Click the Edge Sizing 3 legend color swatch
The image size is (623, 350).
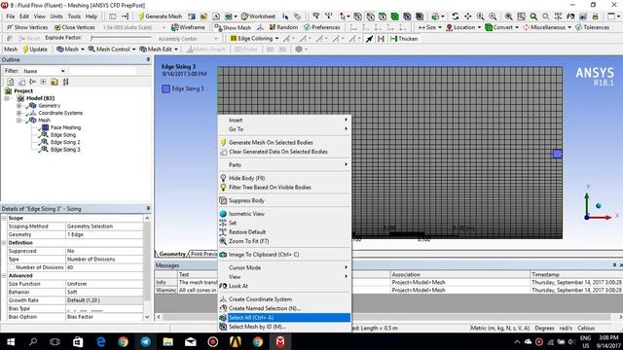point(165,88)
